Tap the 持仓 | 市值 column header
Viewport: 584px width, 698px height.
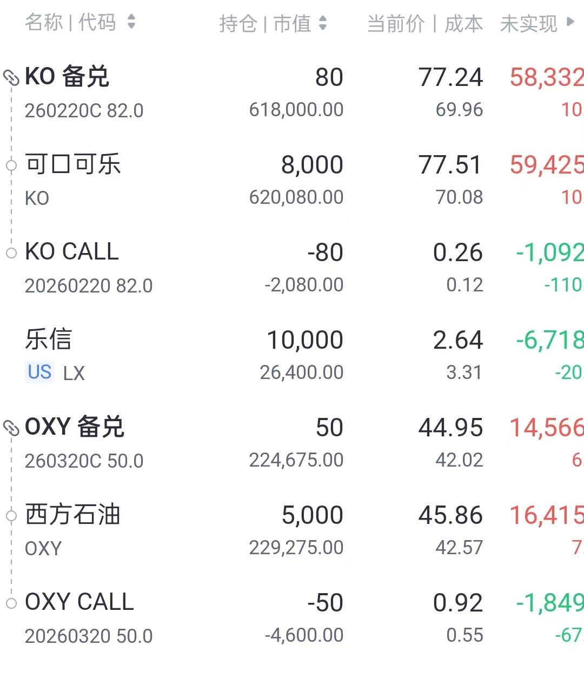click(265, 23)
